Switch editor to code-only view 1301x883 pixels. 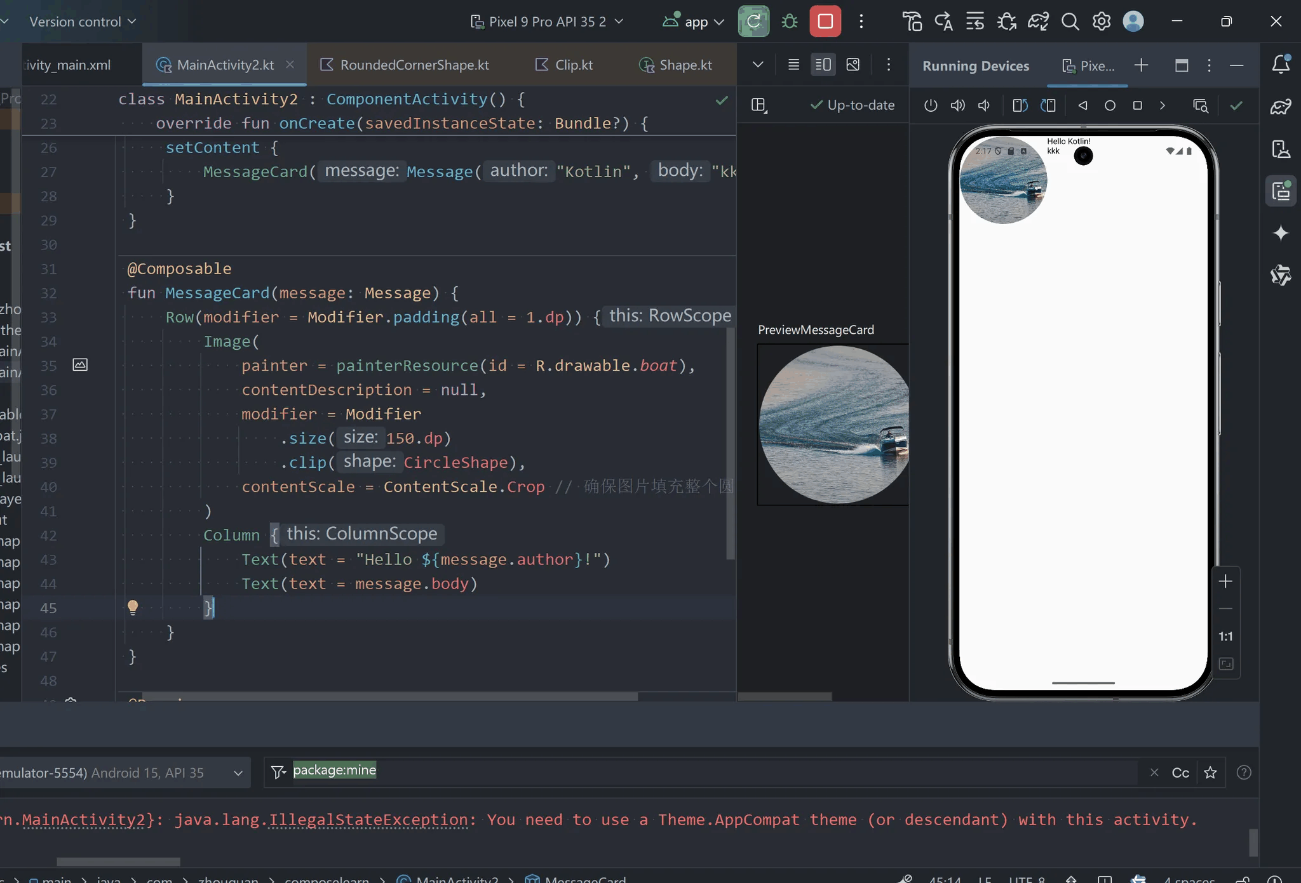tap(793, 65)
